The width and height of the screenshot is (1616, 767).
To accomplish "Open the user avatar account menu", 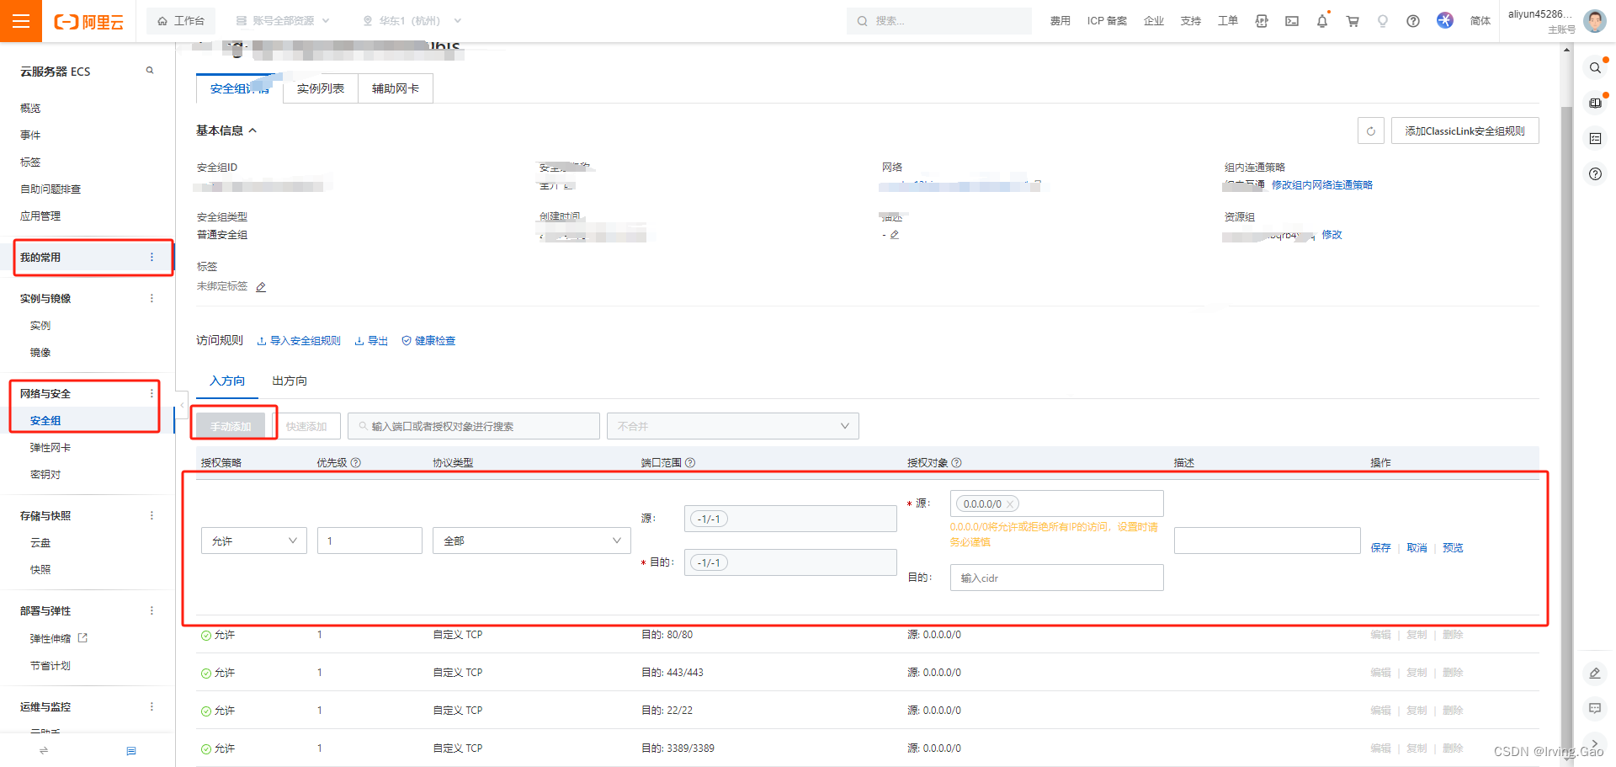I will (x=1595, y=21).
